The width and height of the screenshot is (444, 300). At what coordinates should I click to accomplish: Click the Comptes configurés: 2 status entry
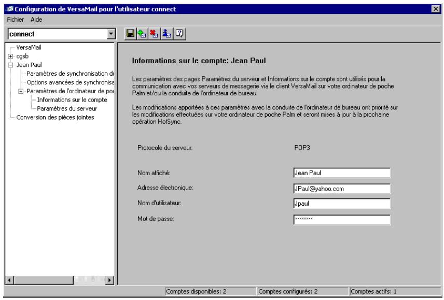[x=303, y=291]
